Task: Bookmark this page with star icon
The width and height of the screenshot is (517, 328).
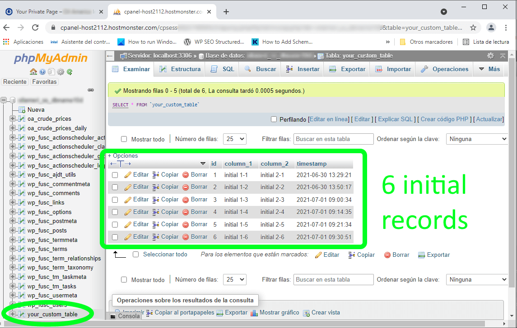Action: (x=473, y=27)
